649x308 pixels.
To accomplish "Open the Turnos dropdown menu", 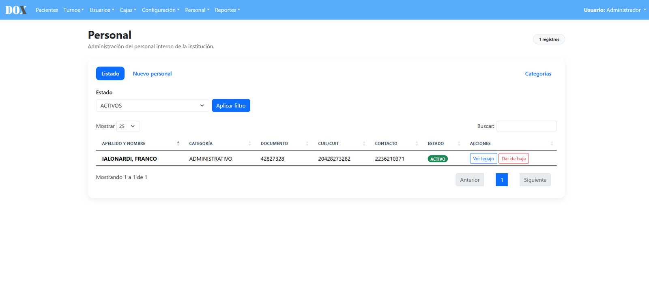I will click(x=74, y=10).
